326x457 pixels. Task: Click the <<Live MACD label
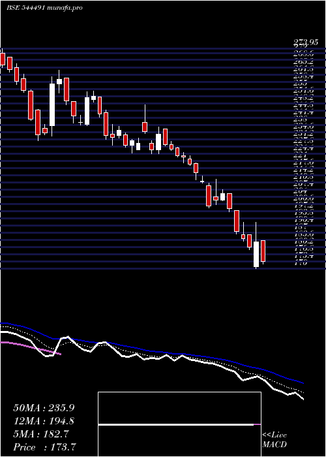click(x=274, y=440)
